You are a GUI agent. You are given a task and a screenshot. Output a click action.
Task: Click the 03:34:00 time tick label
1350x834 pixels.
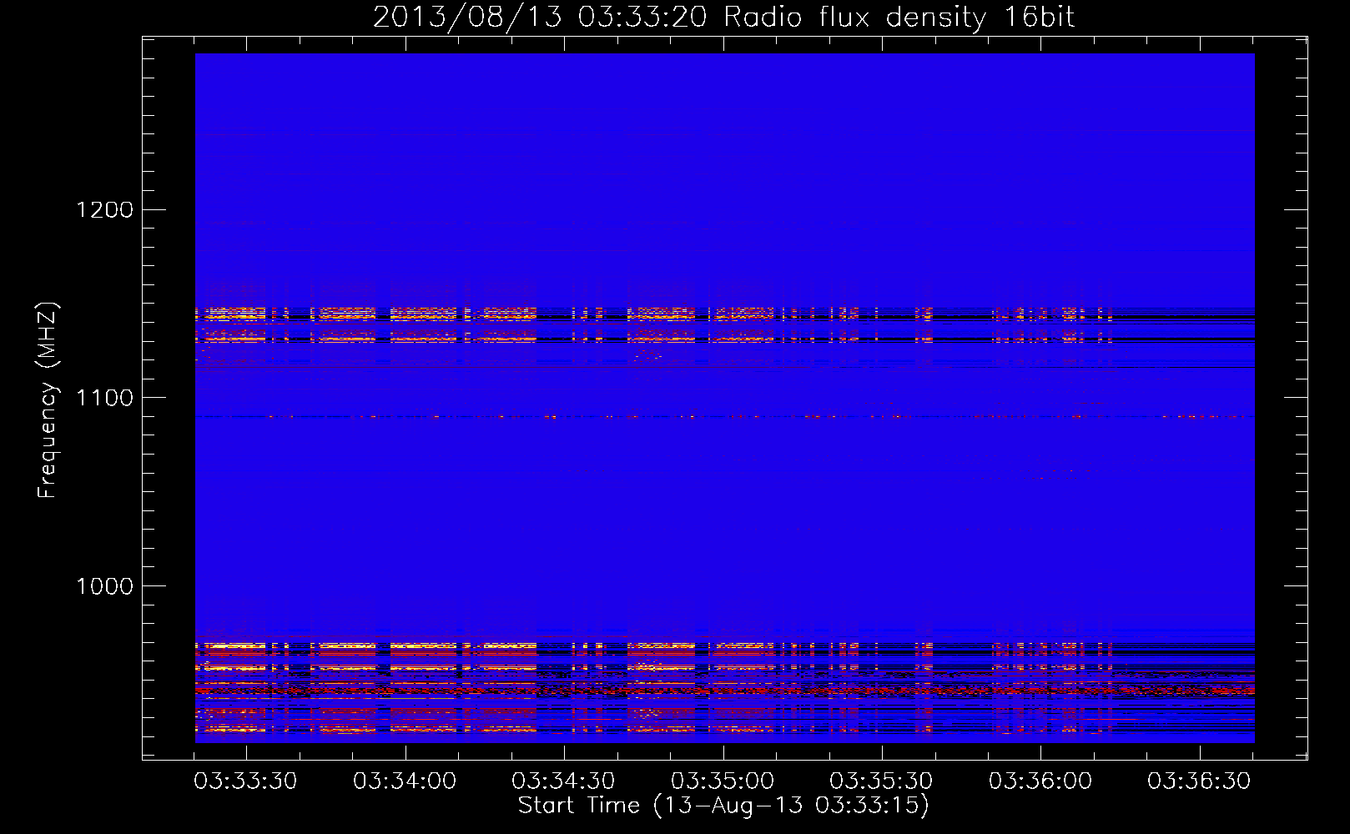click(x=405, y=781)
